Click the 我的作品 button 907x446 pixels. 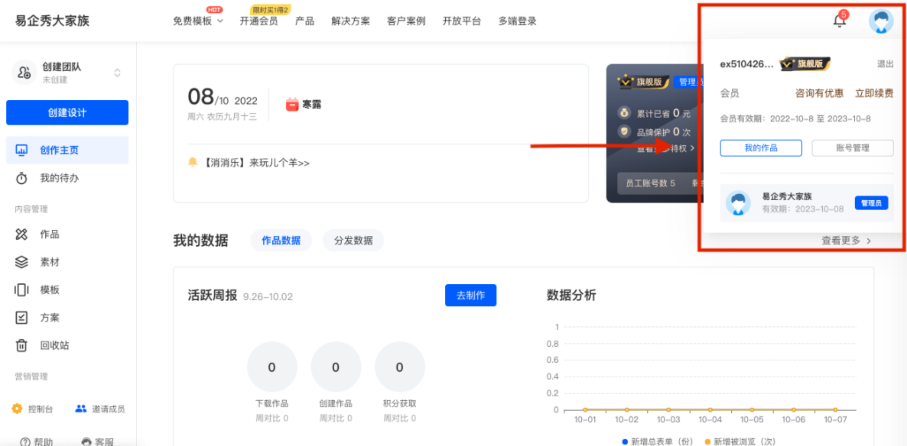[761, 148]
